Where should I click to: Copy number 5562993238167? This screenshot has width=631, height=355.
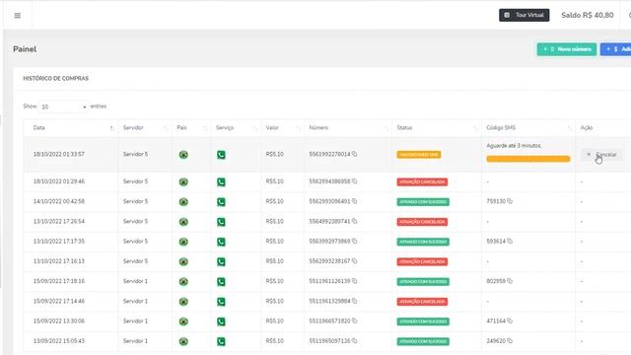[x=355, y=261]
